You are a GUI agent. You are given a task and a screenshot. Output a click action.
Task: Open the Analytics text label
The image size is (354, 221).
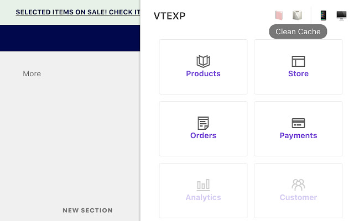203,198
